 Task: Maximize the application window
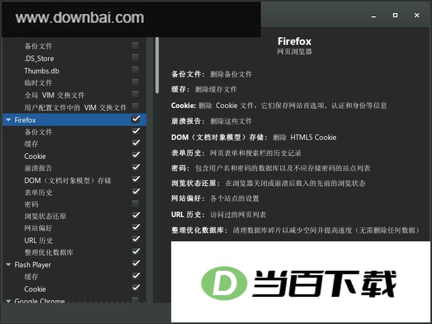395,15
